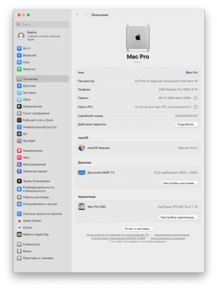Viewport: 217px width, 289px height.
Task: Open Spotlight settings in sidebar
Action: (26, 141)
